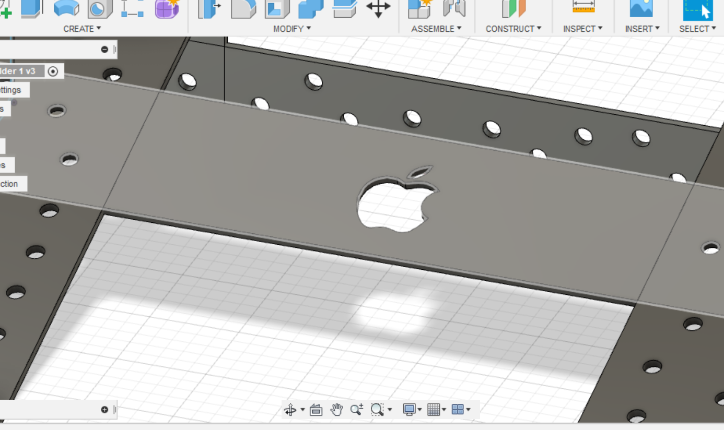Select the Hole tool icon
The width and height of the screenshot is (724, 430).
pyautogui.click(x=100, y=9)
